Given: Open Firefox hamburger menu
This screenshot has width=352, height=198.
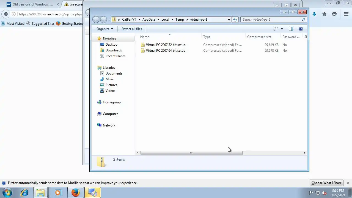Looking at the screenshot, I should (346, 14).
